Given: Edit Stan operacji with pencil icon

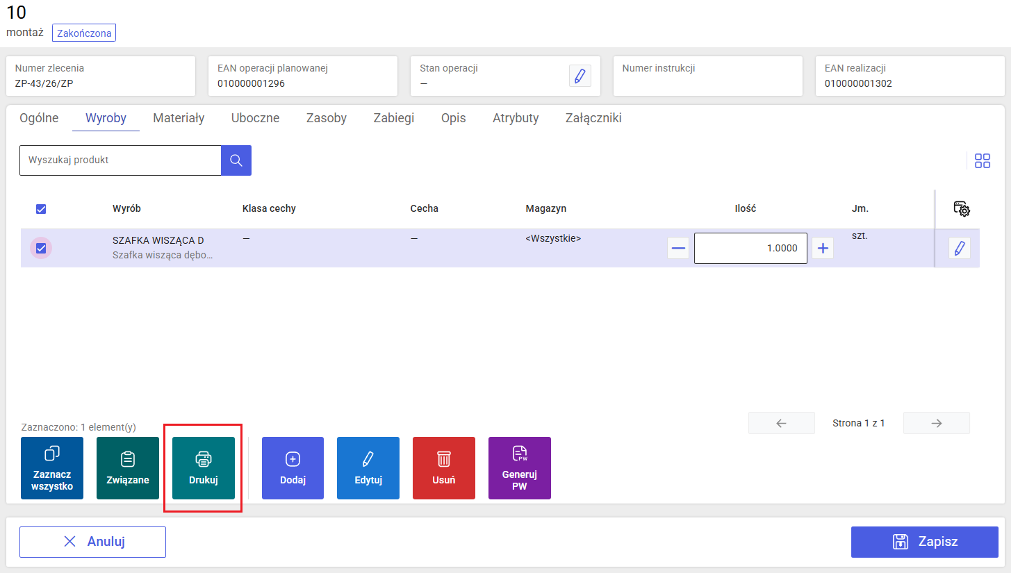Looking at the screenshot, I should pos(580,76).
